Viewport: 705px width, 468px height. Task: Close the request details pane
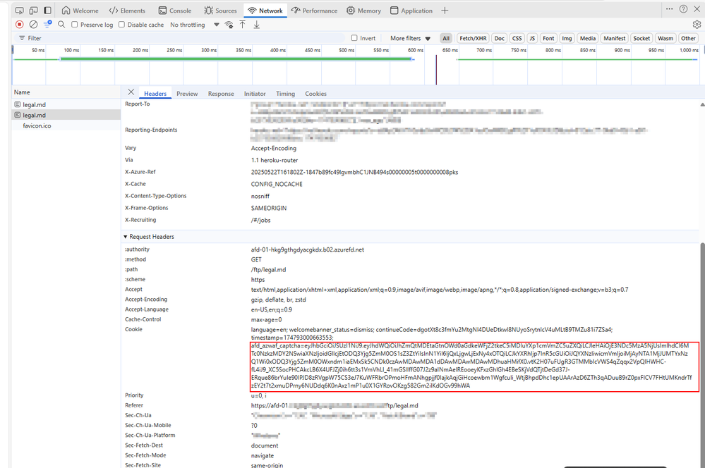coord(131,92)
